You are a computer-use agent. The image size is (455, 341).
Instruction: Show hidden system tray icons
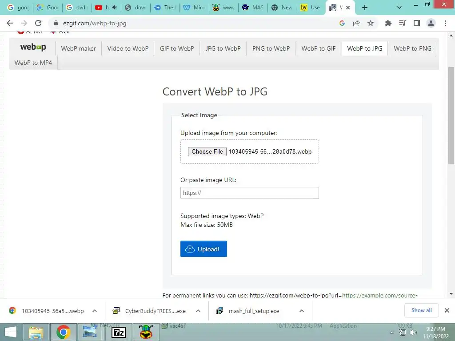tap(392, 333)
